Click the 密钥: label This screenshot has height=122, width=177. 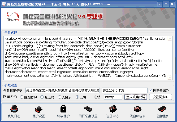[x=98, y=97]
